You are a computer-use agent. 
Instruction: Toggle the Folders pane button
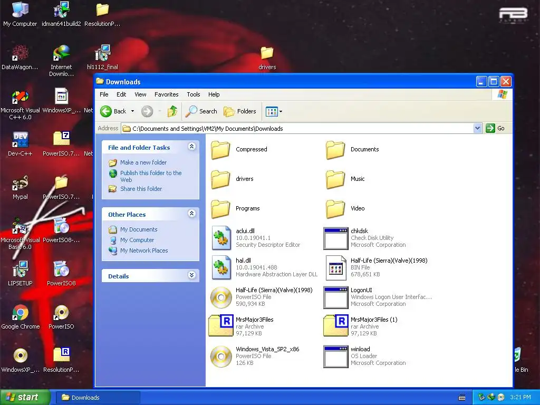[x=240, y=111]
